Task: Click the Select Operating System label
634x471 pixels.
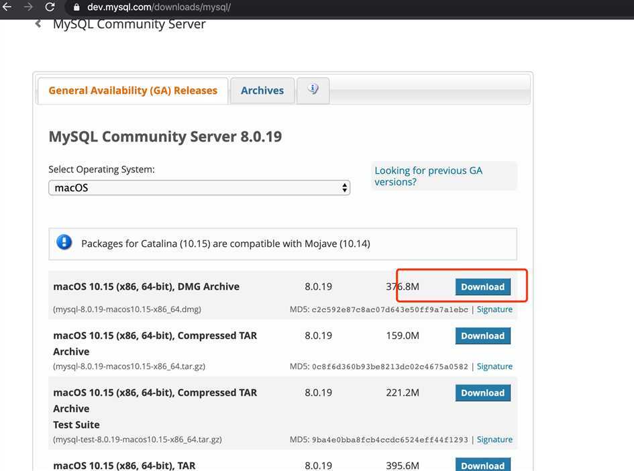Action: 101,169
